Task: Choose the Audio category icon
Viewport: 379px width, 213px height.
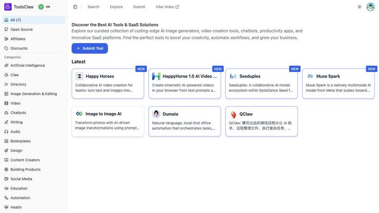Action: (7, 132)
